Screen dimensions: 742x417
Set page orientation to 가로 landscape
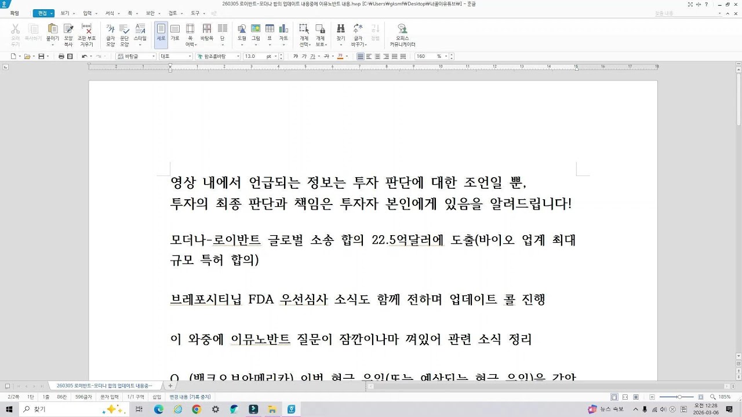[174, 32]
